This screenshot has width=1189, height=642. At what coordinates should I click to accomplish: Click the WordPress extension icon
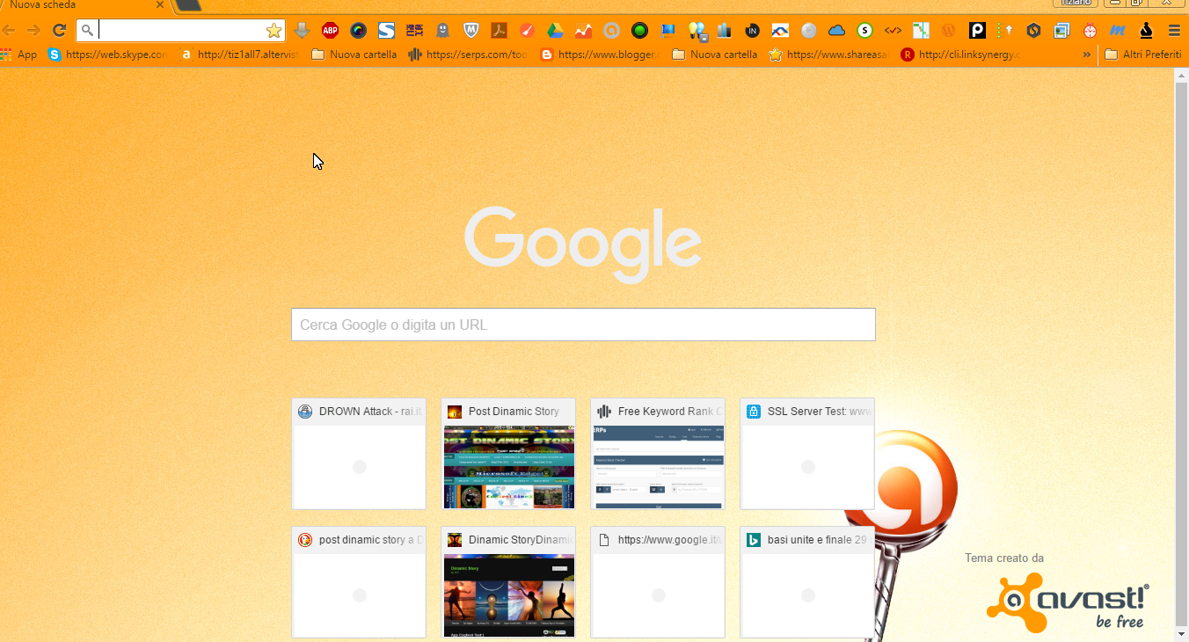pyautogui.click(x=949, y=31)
